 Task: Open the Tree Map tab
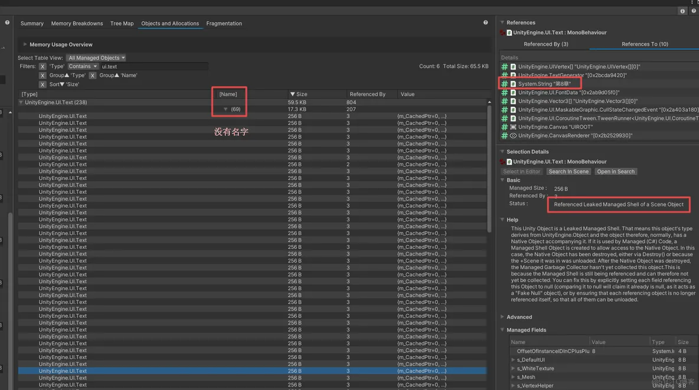tap(122, 24)
